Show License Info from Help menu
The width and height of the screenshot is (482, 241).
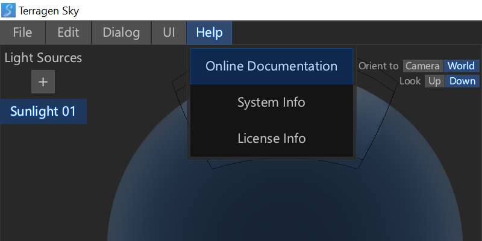coord(271,139)
